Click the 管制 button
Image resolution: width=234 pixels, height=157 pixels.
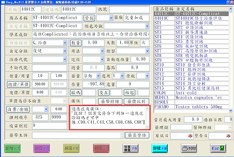(89, 18)
